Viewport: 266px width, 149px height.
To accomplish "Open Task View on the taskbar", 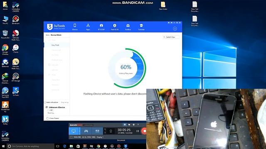I will pos(58,146).
